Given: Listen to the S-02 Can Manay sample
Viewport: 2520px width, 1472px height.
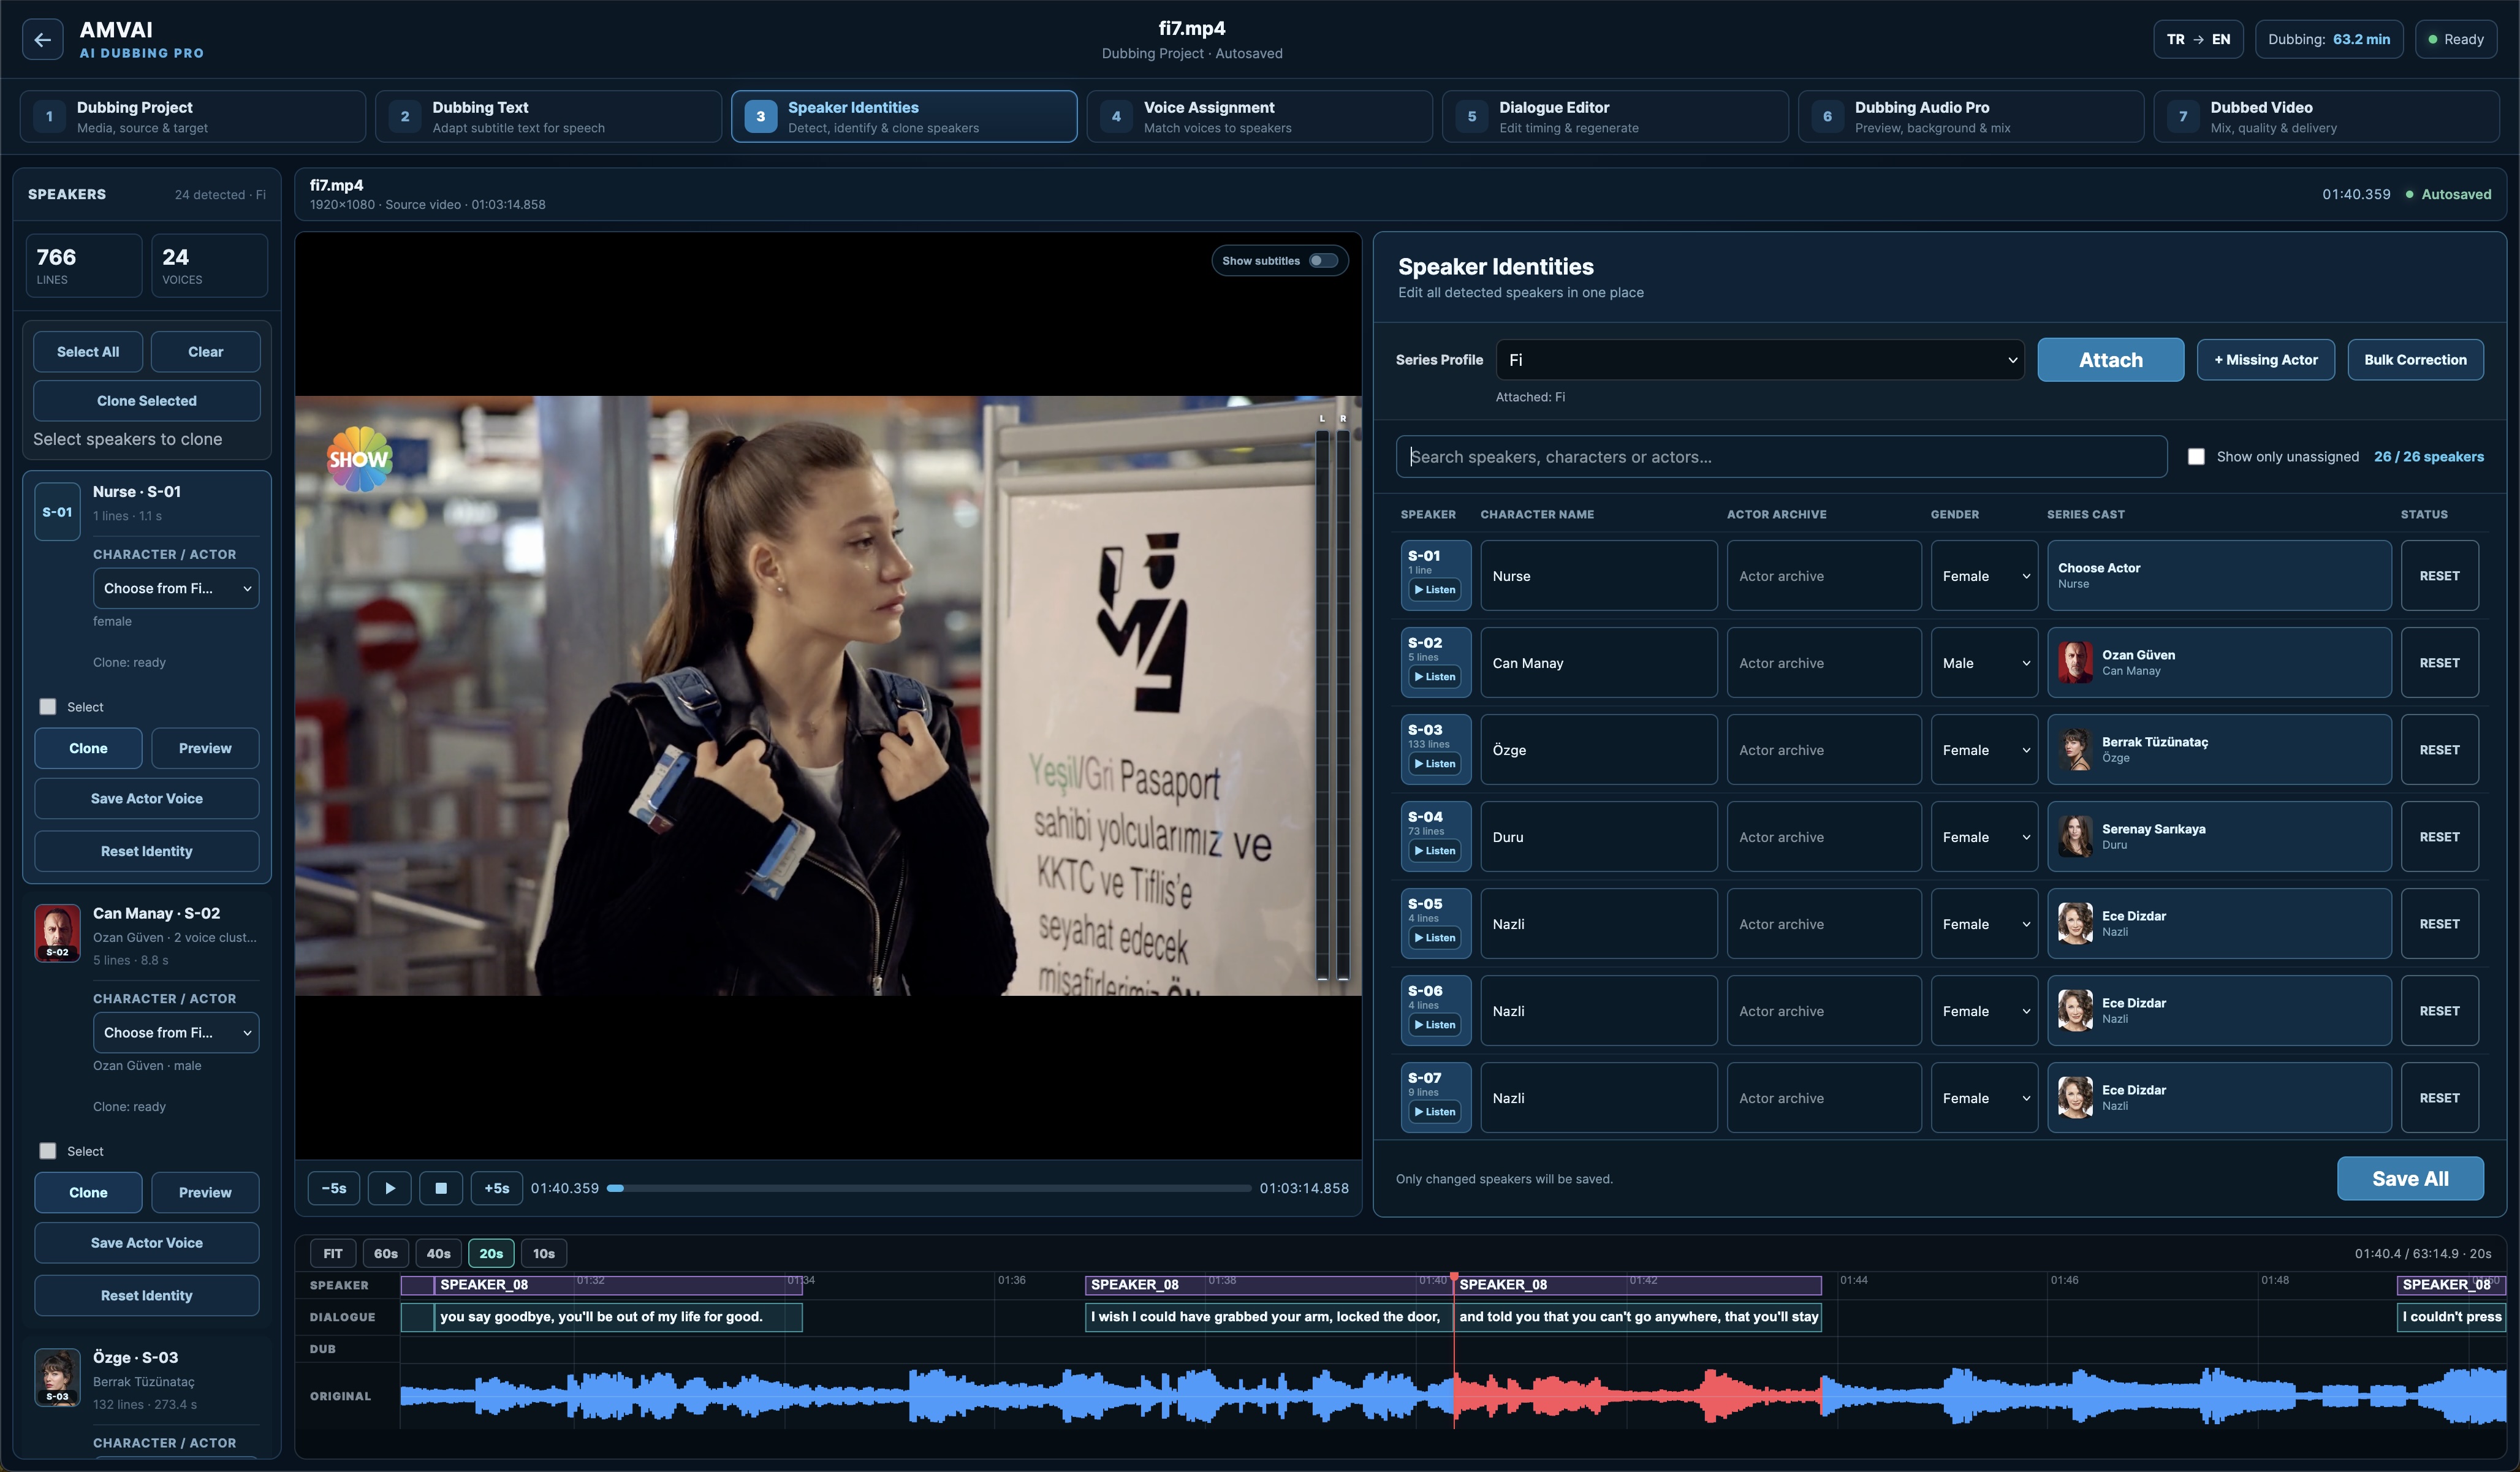Looking at the screenshot, I should 1435,677.
